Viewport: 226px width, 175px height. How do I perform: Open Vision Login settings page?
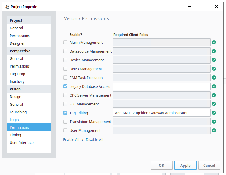click(x=14, y=120)
